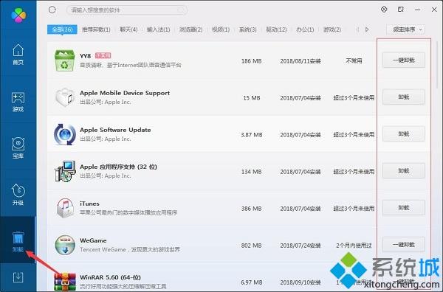The height and width of the screenshot is (292, 443).
Task: Click the feedback icon in title bar
Action: point(401,10)
